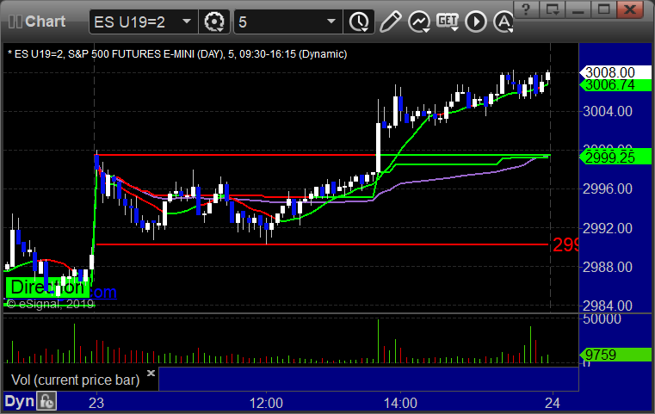
Task: Click the 3008.00 current price label
Action: coord(615,72)
